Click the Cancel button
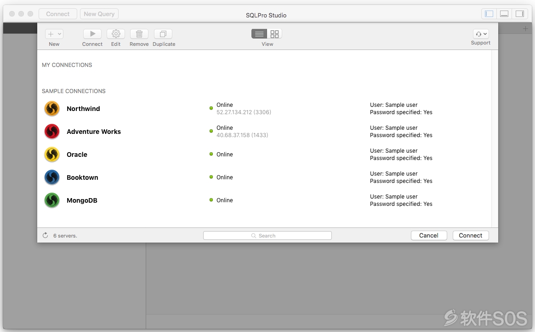 pos(429,236)
